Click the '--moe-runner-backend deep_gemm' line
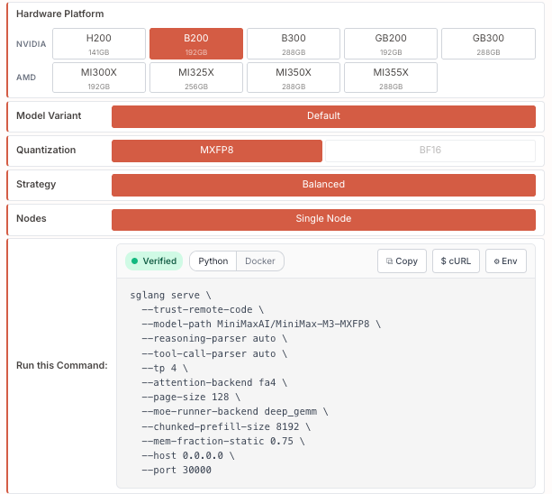The width and height of the screenshot is (552, 494). coord(235,412)
